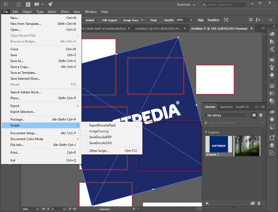
Task: Delete library item with trash icon
Action: 259,203
